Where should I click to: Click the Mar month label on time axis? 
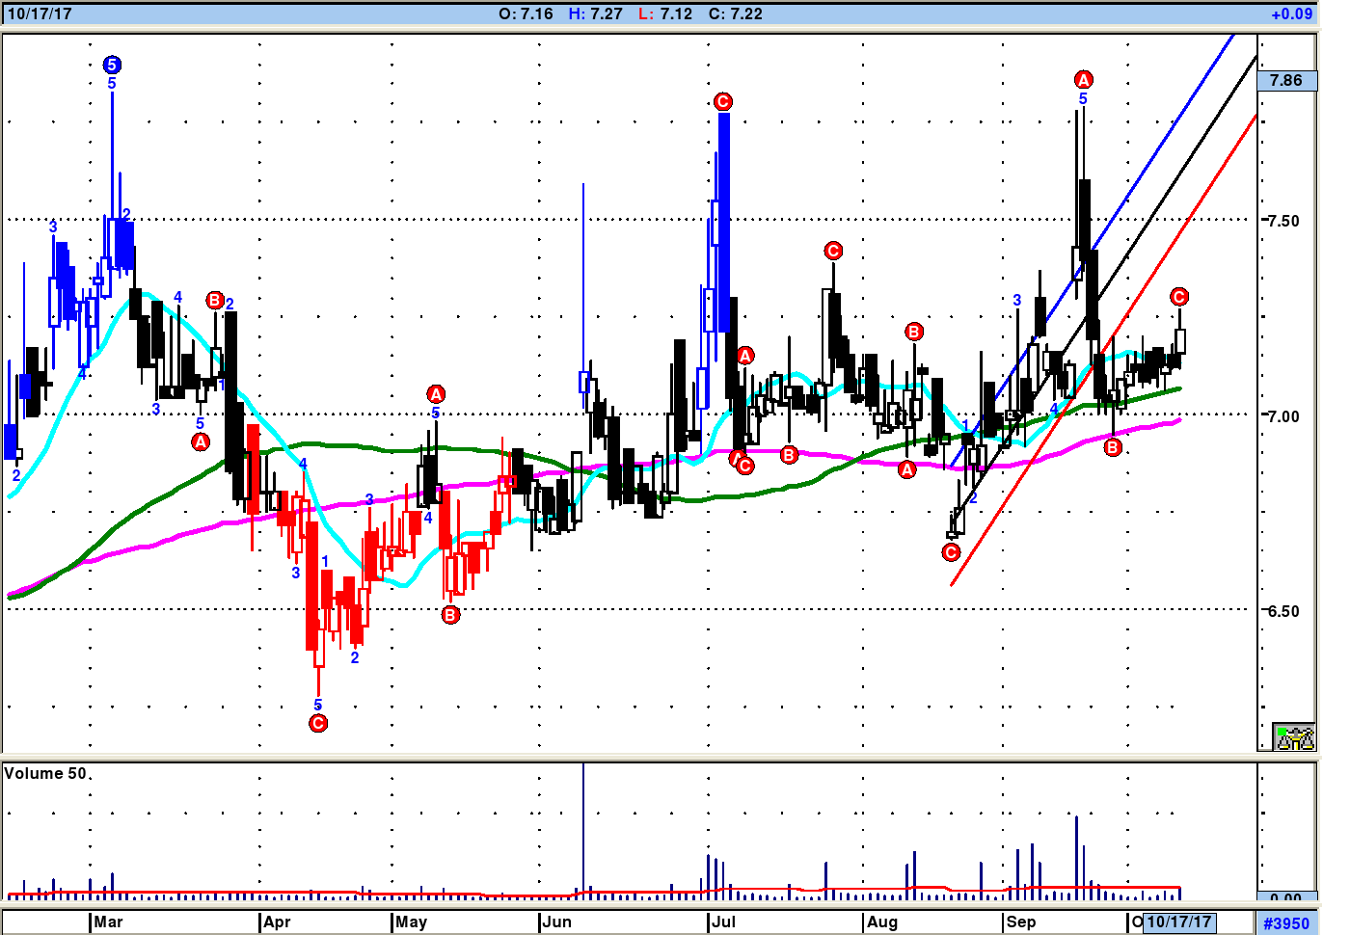[108, 922]
